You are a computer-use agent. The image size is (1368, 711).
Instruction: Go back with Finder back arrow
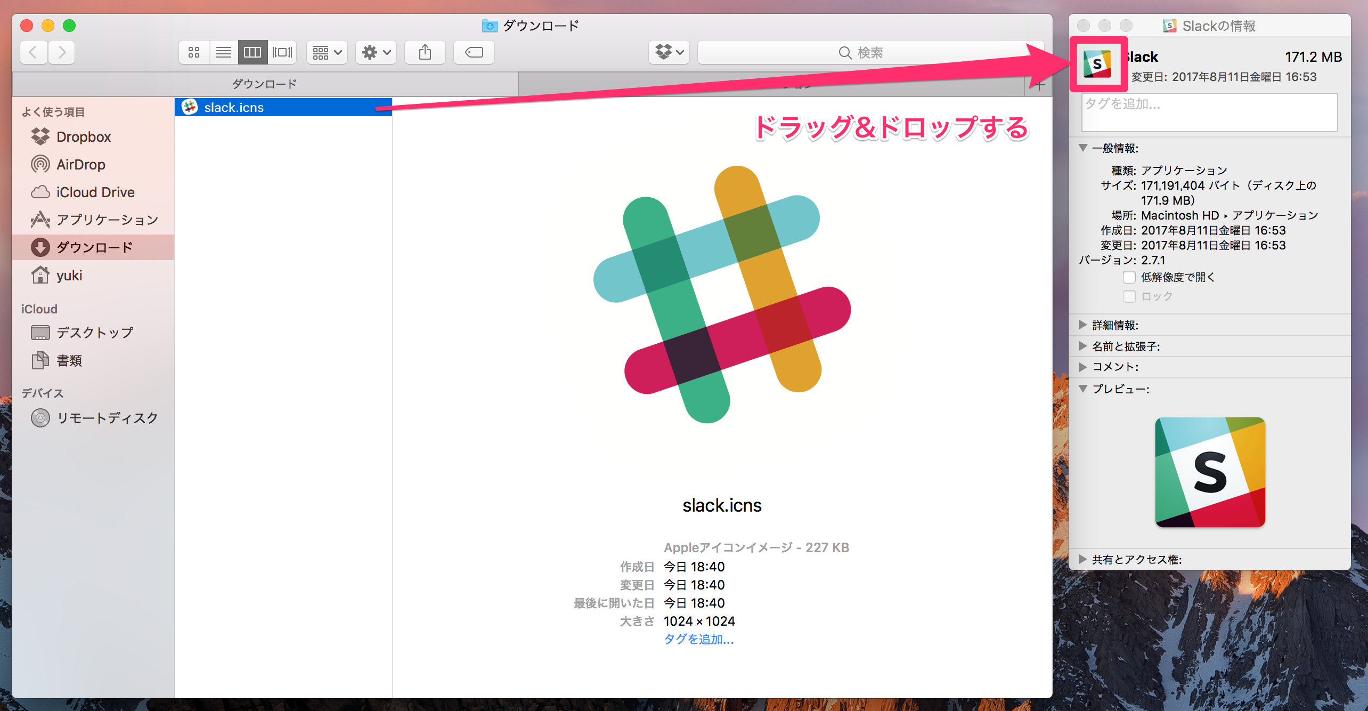(x=34, y=52)
